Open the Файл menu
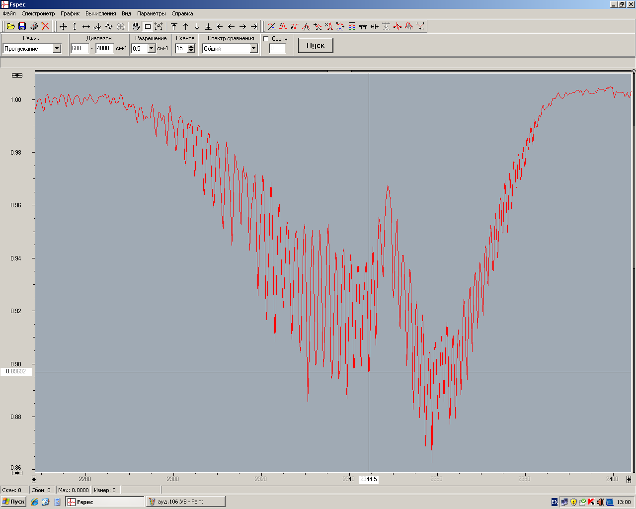The width and height of the screenshot is (636, 509). coord(9,13)
